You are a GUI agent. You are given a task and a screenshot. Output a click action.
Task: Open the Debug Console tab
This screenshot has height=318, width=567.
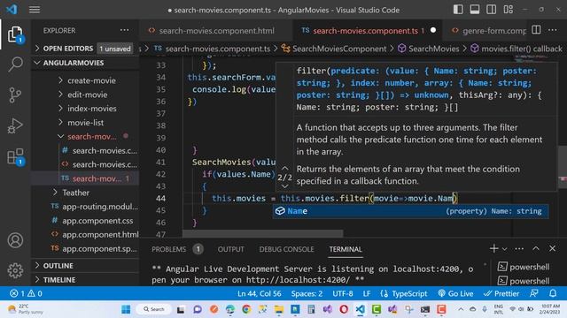tap(286, 249)
